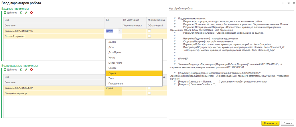This screenshot has width=296, height=127.
Task: Click the copy icon under Входные параметры
Action: [x=21, y=13]
